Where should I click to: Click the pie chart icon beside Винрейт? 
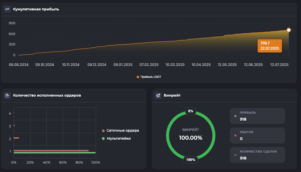coord(158,95)
